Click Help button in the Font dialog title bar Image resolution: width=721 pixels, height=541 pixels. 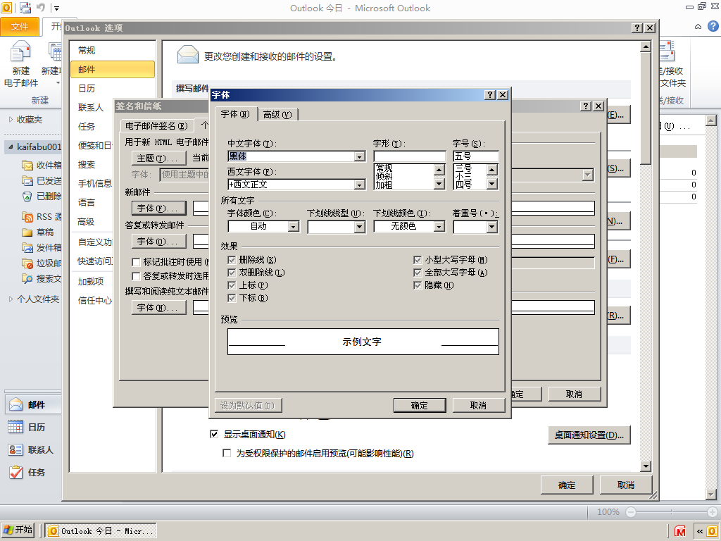point(490,95)
